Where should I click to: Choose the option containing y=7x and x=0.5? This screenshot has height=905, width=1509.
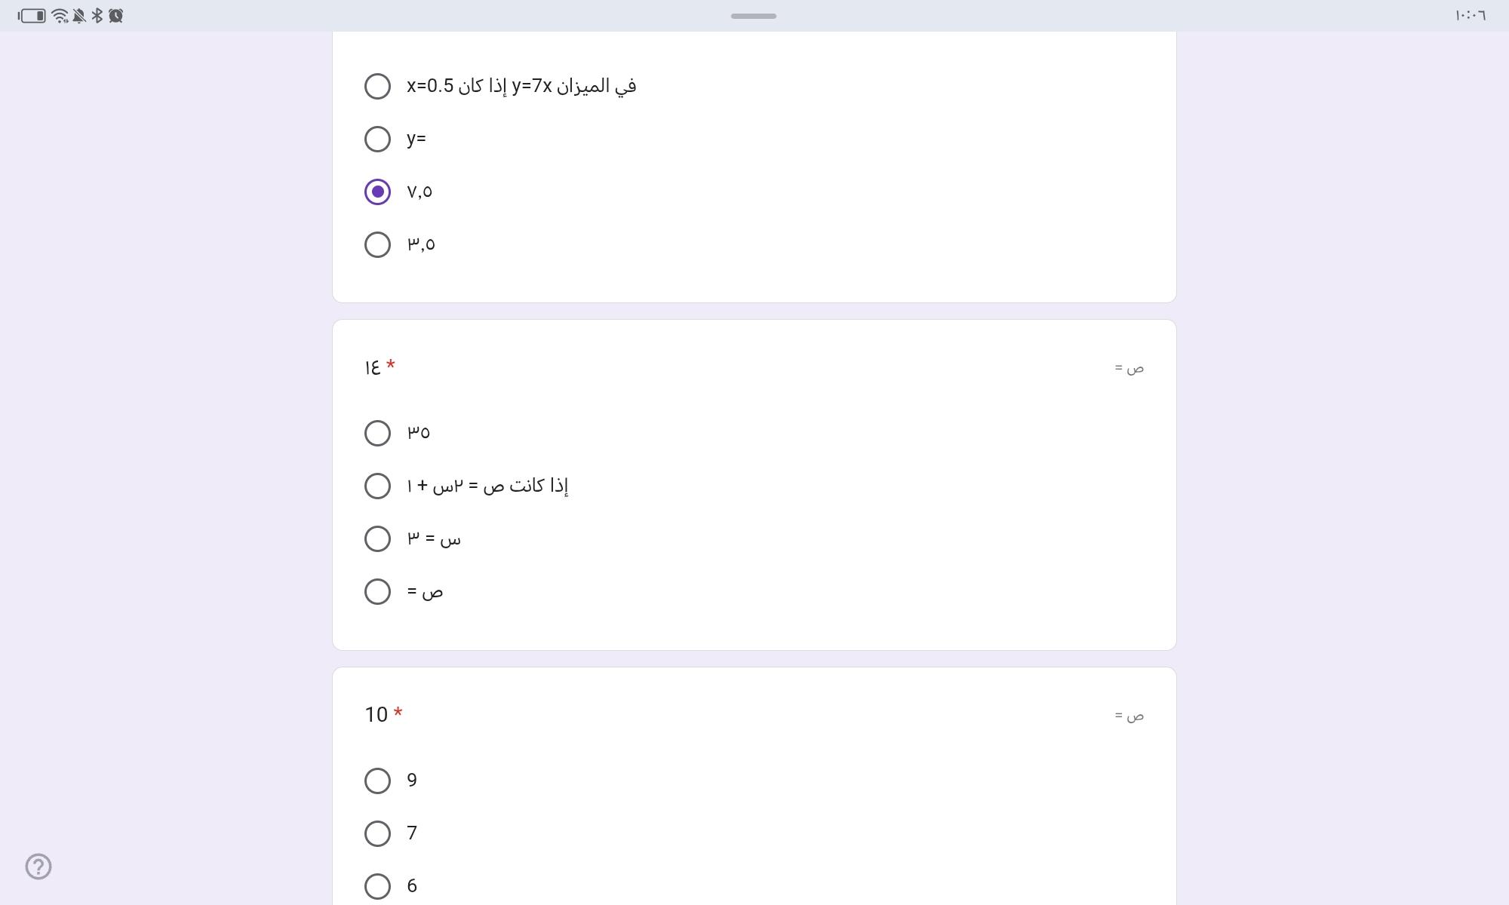377,86
